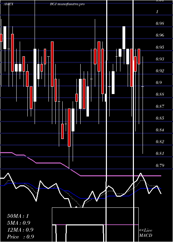Click the 0.85 price axis label

[x=160, y=118]
